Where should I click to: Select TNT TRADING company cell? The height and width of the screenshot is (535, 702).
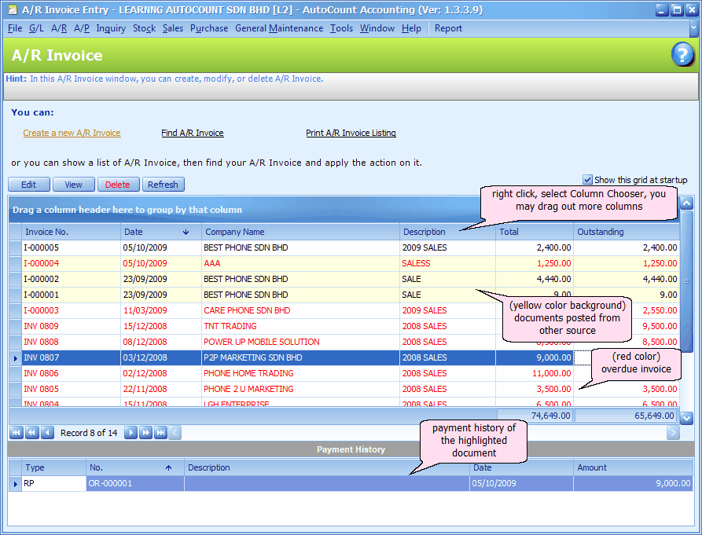pyautogui.click(x=300, y=326)
